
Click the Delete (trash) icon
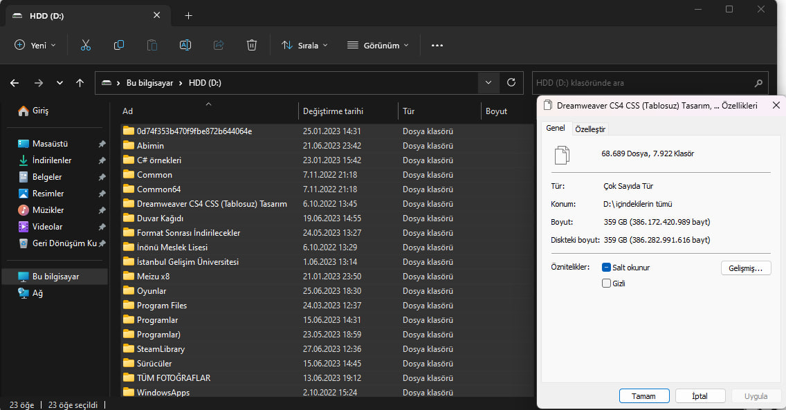(252, 45)
